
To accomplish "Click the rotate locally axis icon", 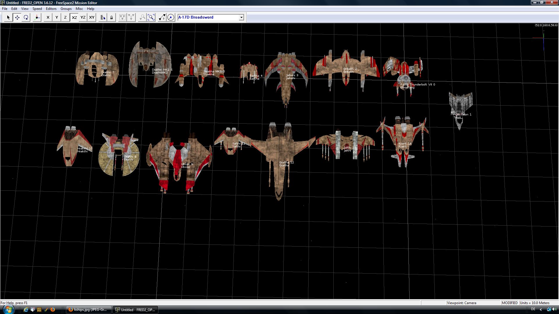I will 37,17.
